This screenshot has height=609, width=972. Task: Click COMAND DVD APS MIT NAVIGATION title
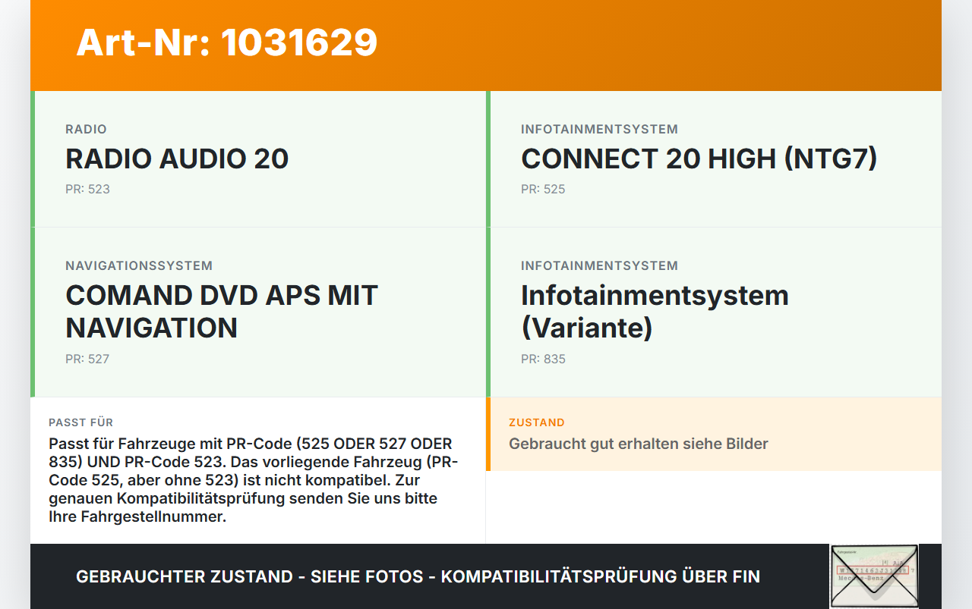(222, 312)
